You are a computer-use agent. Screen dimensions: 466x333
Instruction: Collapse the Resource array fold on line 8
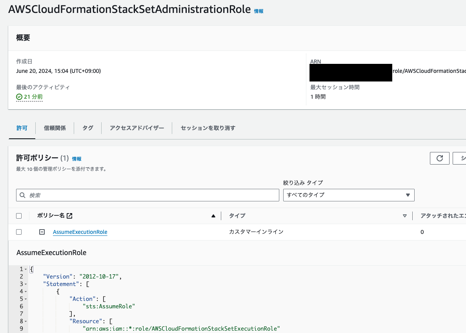point(25,321)
